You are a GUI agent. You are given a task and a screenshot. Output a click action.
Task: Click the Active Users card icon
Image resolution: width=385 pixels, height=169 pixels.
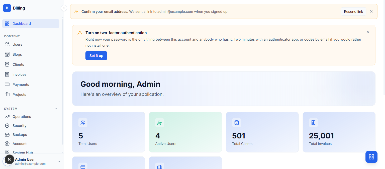160,123
